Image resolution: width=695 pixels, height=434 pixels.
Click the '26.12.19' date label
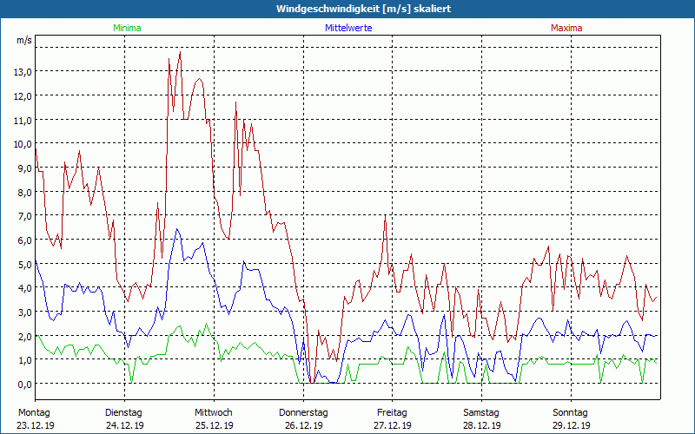pyautogui.click(x=303, y=425)
